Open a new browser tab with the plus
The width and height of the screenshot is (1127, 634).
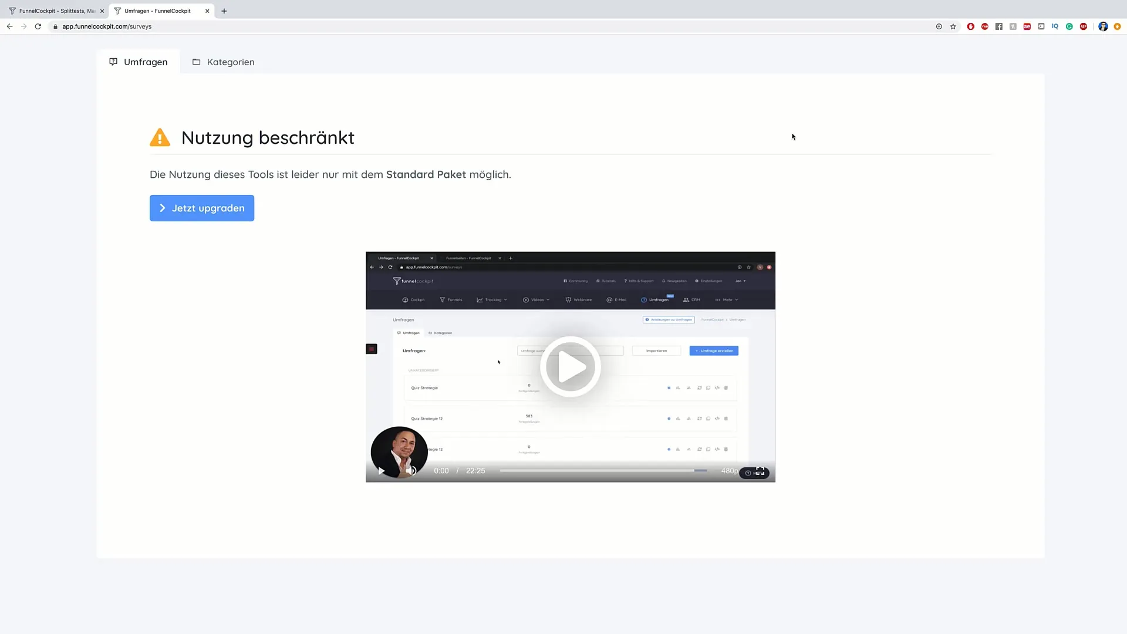[224, 11]
